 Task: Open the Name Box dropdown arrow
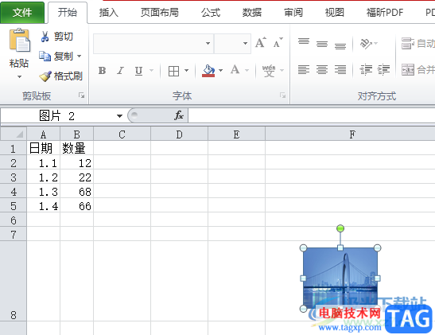[119, 115]
